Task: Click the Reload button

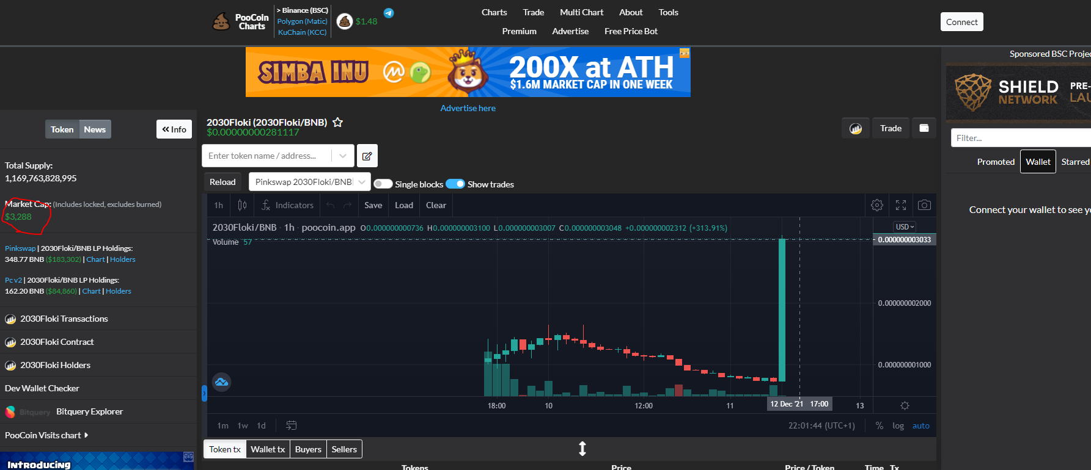Action: coord(222,182)
